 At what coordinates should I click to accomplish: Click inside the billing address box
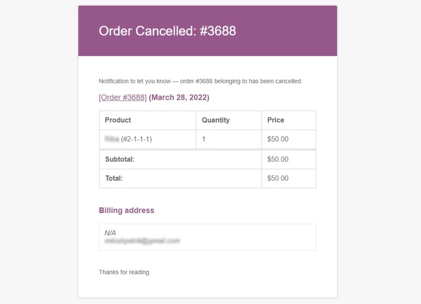(x=208, y=237)
